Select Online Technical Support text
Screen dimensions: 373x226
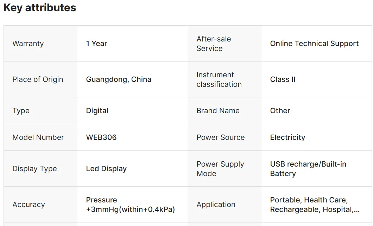(x=314, y=44)
